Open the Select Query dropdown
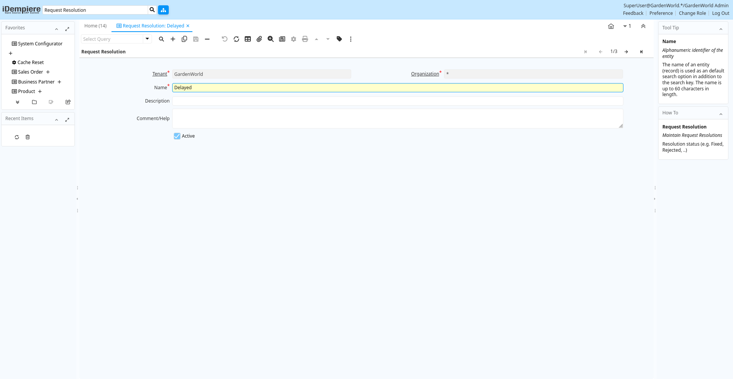 (x=147, y=39)
